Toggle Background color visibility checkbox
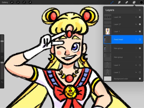The image size is (144, 108). point(140,79)
